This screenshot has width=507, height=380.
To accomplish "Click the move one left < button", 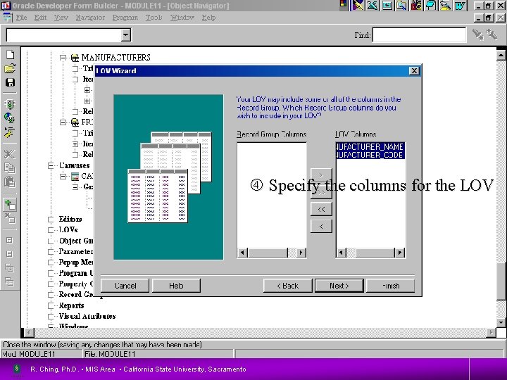I will (x=321, y=226).
